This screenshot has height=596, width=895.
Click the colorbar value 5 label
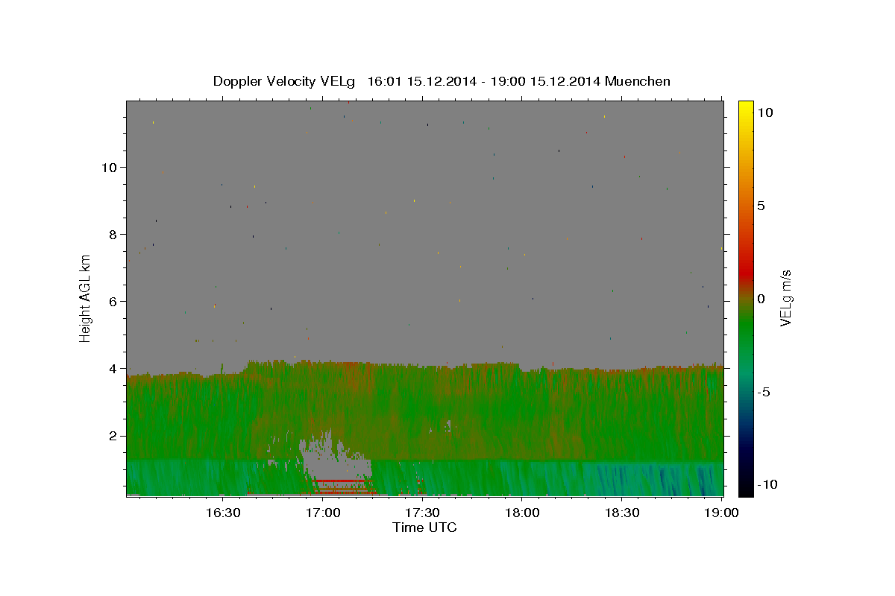point(761,206)
